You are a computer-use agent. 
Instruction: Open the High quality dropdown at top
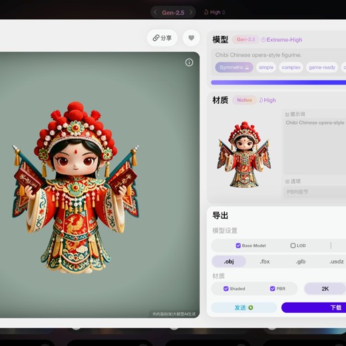pyautogui.click(x=214, y=12)
